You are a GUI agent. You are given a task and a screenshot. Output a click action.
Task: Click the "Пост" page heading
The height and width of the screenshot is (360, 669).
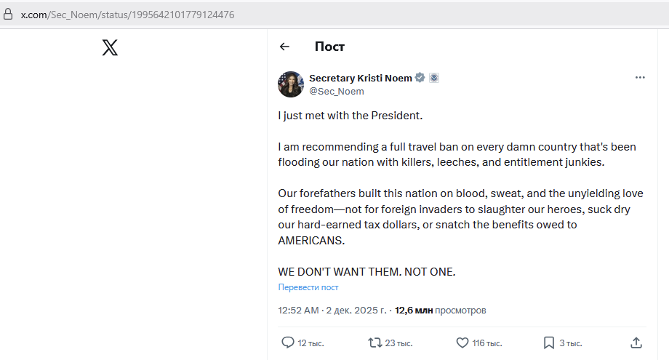point(329,47)
